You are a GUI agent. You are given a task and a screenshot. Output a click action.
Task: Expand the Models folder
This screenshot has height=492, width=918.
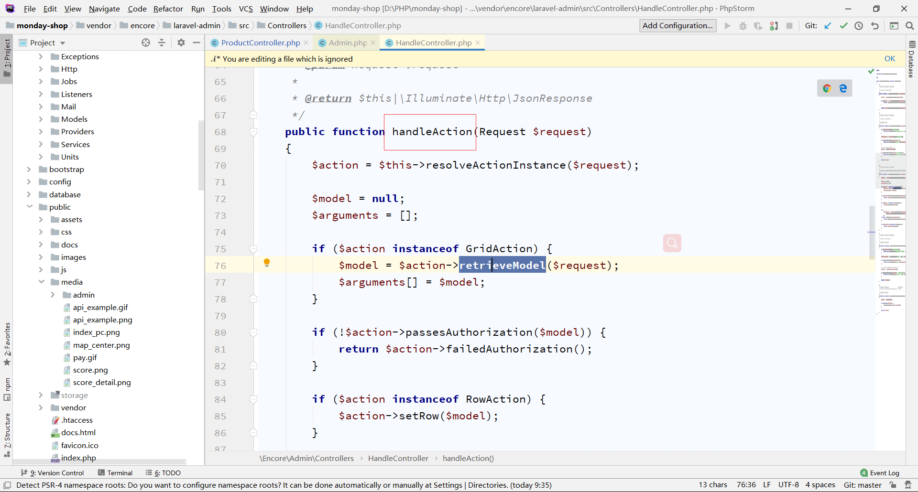pyautogui.click(x=41, y=119)
